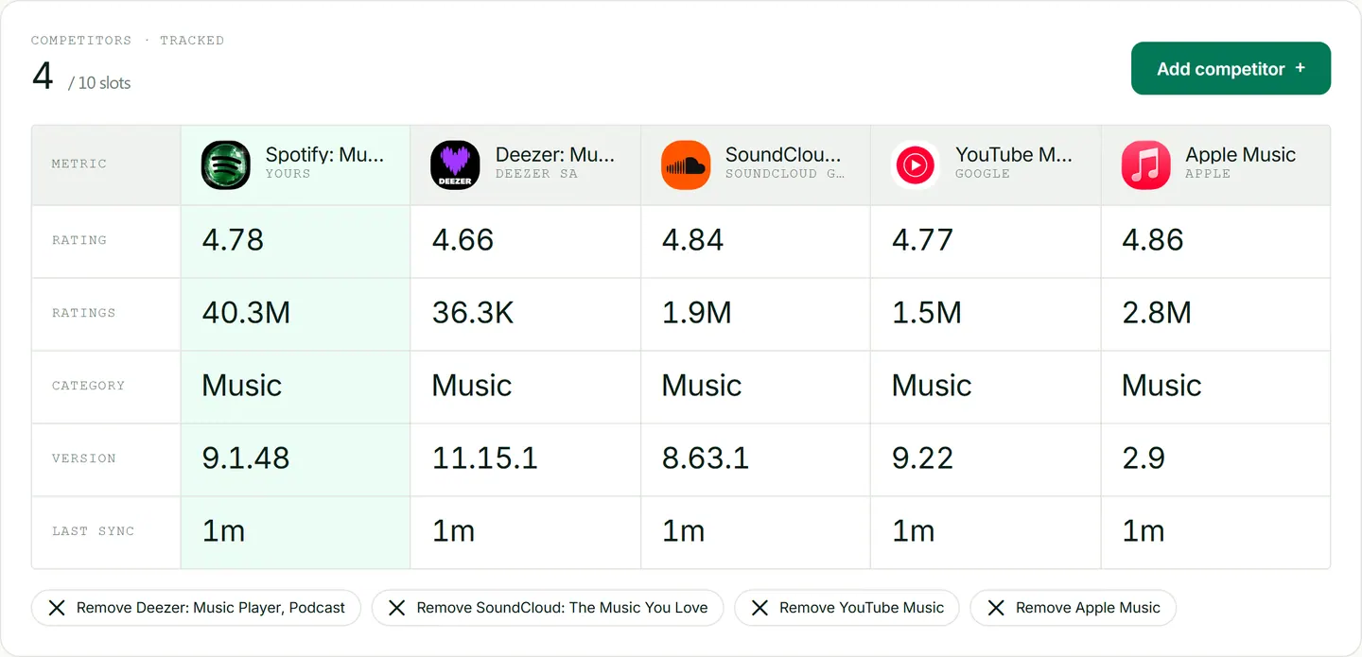Click the Add competitor button

tap(1231, 68)
